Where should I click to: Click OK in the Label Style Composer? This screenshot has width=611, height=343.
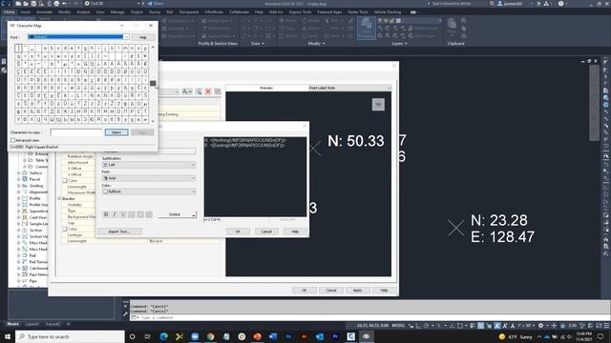click(304, 290)
